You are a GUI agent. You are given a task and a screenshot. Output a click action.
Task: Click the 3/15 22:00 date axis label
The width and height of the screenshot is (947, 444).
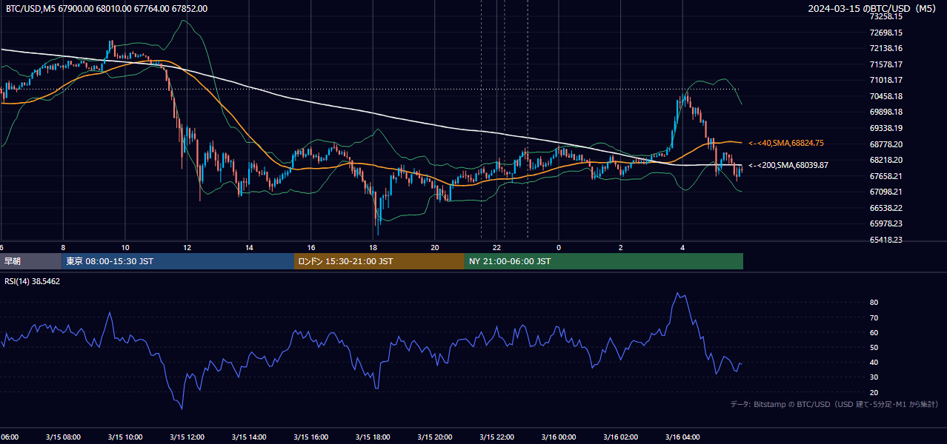(496, 437)
